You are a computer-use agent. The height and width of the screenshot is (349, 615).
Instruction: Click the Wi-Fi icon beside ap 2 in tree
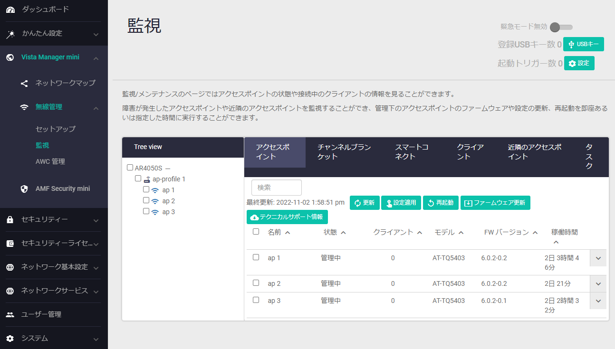coord(155,201)
